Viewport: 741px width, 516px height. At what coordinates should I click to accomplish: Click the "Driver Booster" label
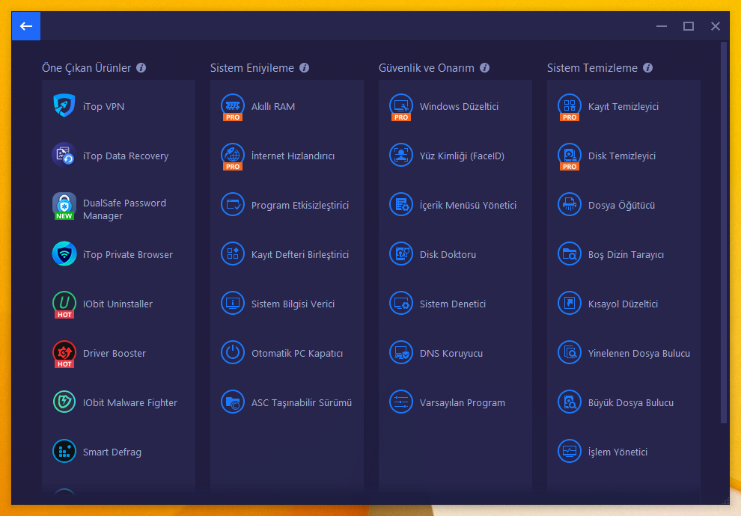115,353
